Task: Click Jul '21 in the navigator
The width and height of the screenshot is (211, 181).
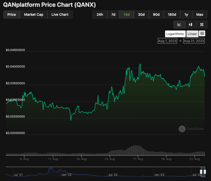Action: click(18, 175)
